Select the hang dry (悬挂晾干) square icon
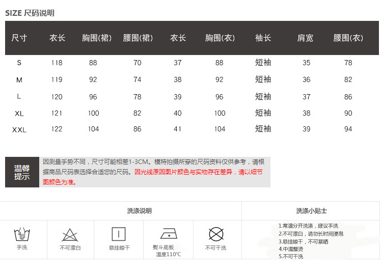The height and width of the screenshot is (274, 382). pos(119,234)
